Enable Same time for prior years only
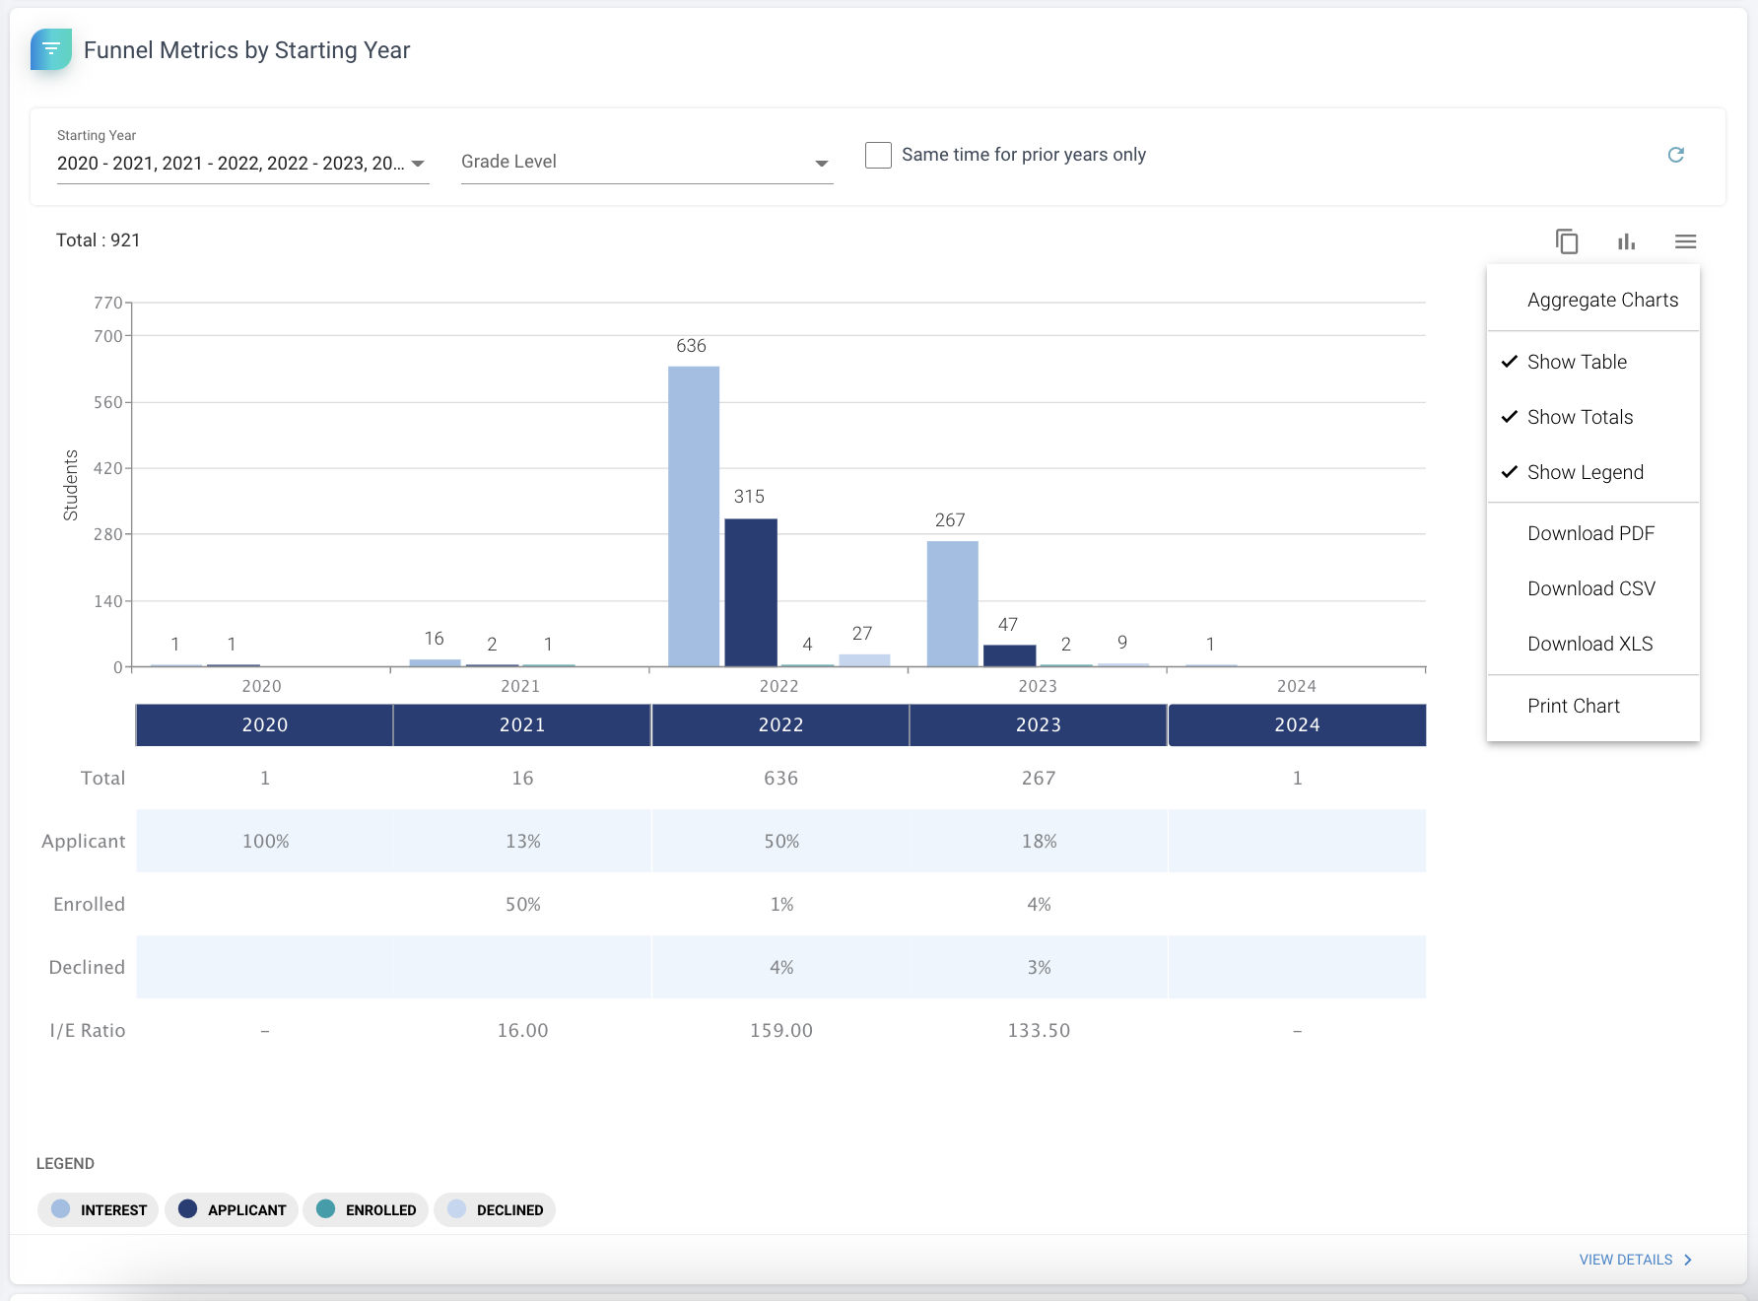 pyautogui.click(x=878, y=155)
